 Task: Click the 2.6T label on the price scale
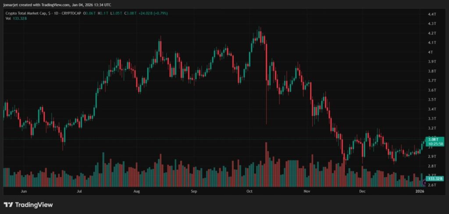pyautogui.click(x=431, y=185)
